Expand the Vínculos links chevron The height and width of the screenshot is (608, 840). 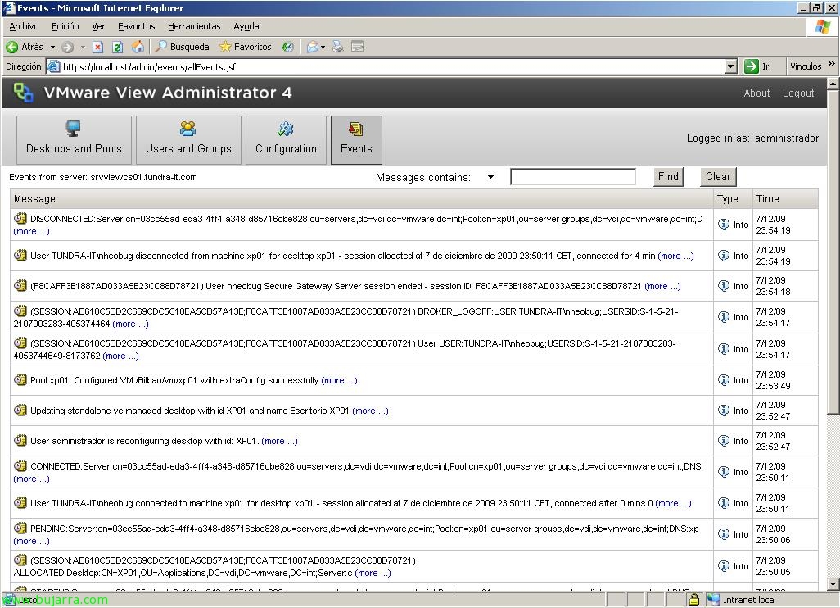pos(832,64)
